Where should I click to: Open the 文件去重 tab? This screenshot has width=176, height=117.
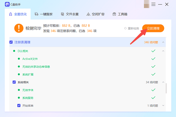coord(70,14)
